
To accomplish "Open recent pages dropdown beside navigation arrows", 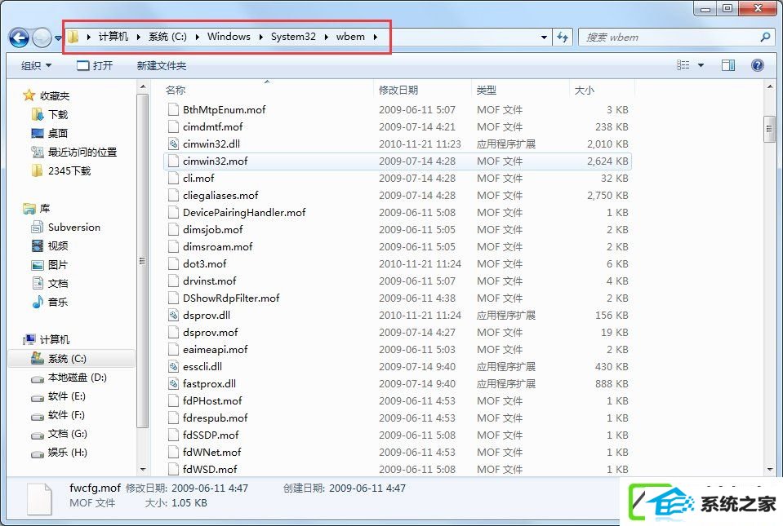I will pyautogui.click(x=58, y=38).
